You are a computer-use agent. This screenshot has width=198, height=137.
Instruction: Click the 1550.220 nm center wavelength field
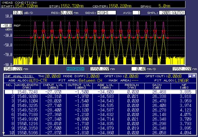coord(100,69)
